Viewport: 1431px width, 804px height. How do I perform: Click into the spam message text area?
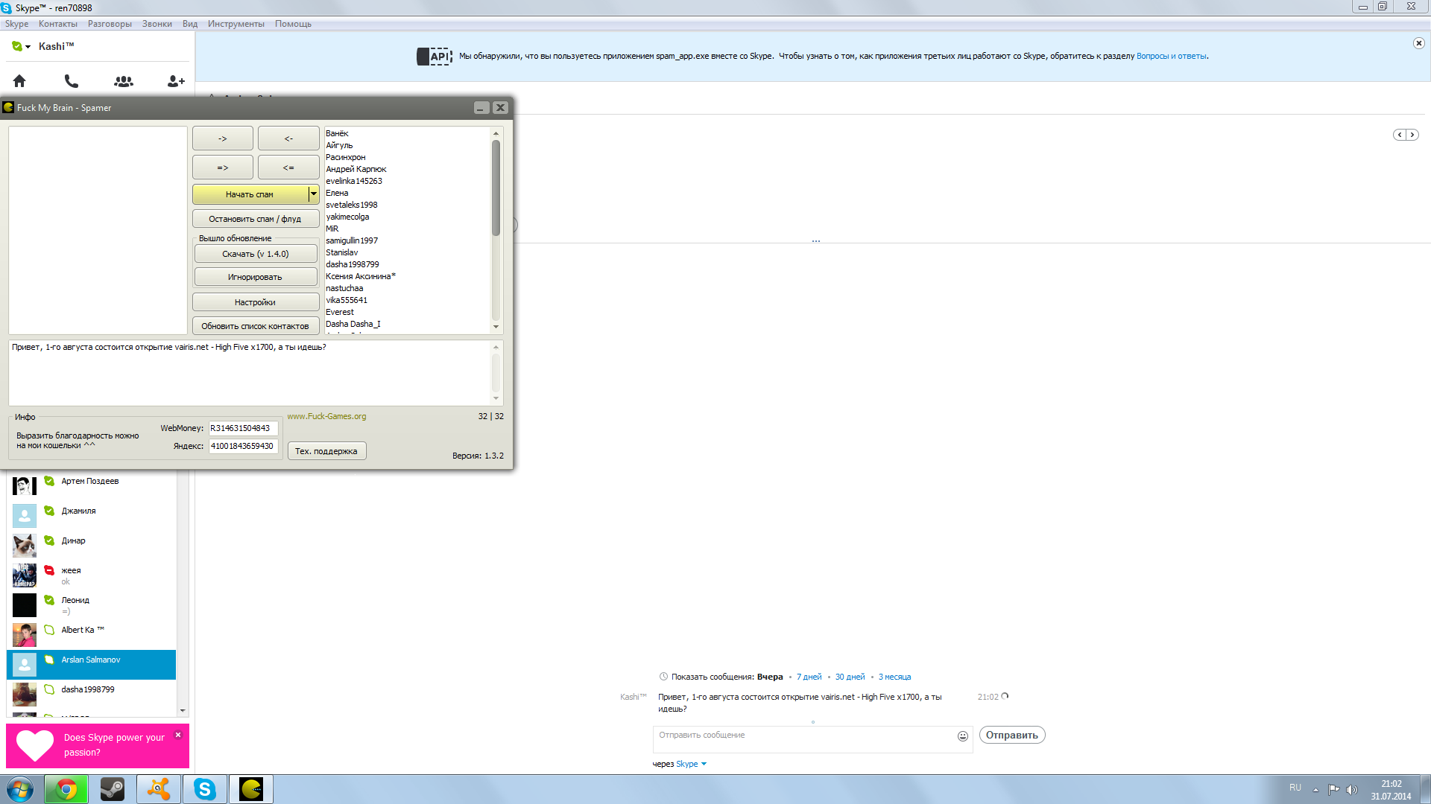pos(250,373)
